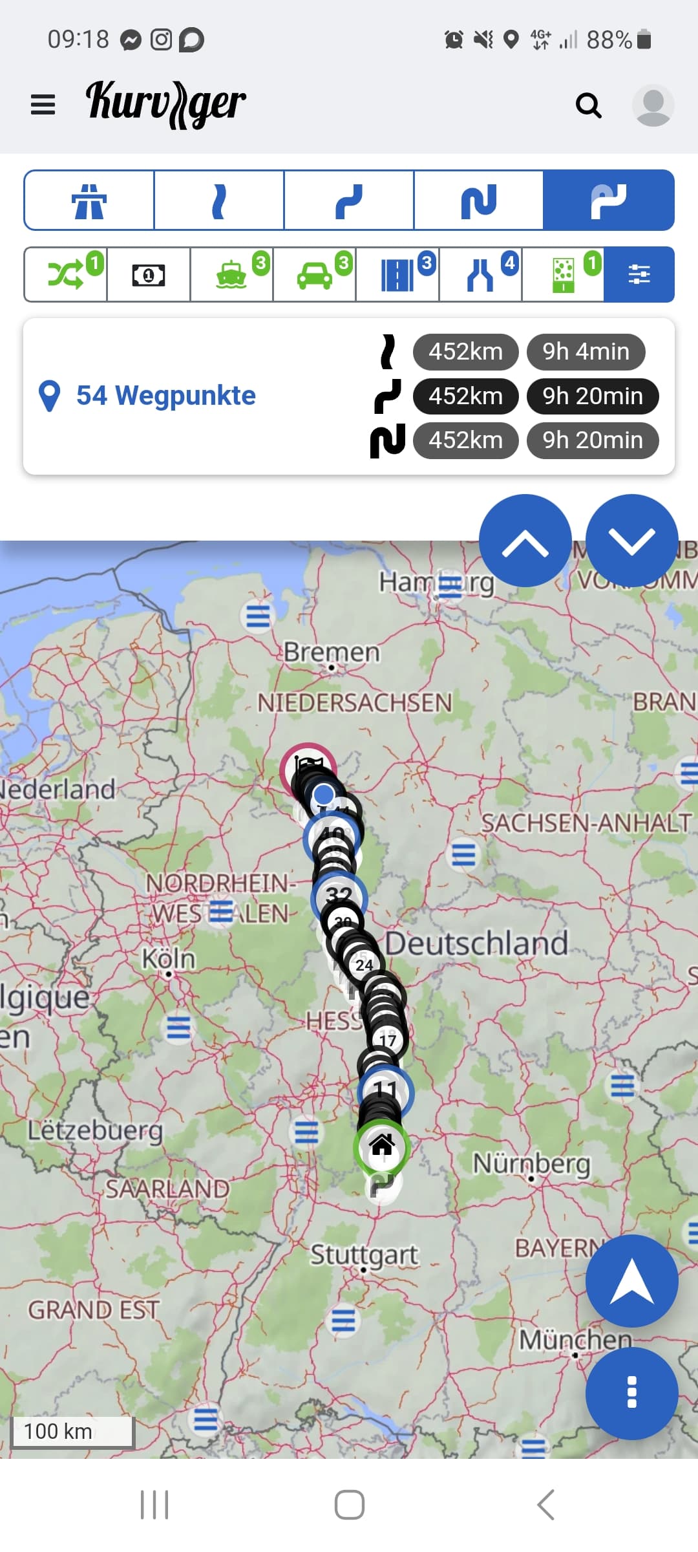Image resolution: width=698 pixels, height=1552 pixels.
Task: Expand panel with the down chevron button
Action: pyautogui.click(x=632, y=541)
